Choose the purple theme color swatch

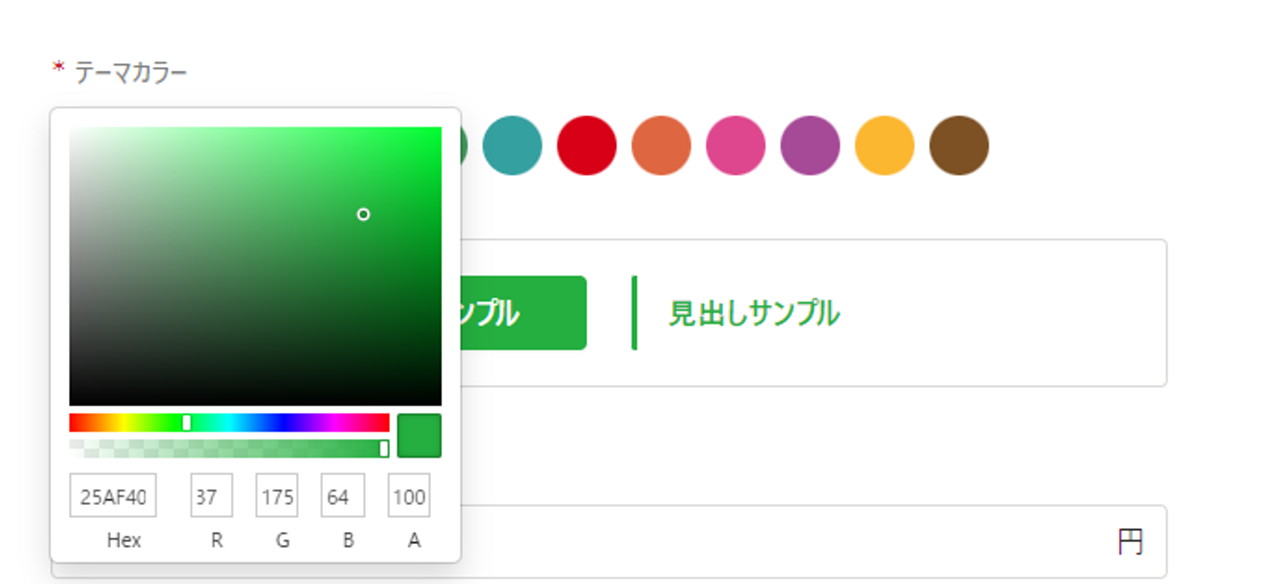pos(810,146)
